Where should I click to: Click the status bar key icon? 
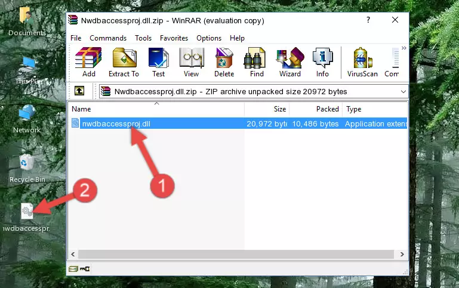click(85, 268)
